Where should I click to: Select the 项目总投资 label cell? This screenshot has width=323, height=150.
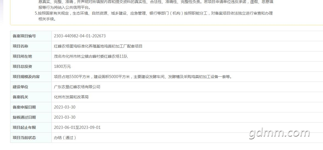[31, 66]
